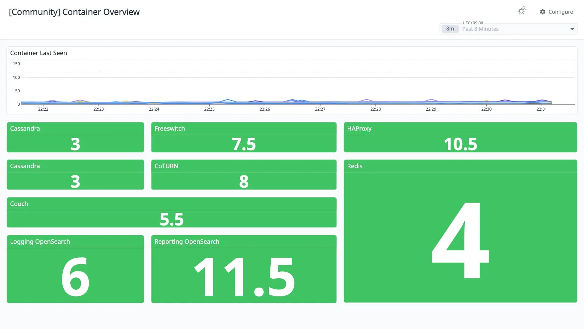Click the Couch widget value 5.5
This screenshot has width=584, height=329.
point(172,219)
